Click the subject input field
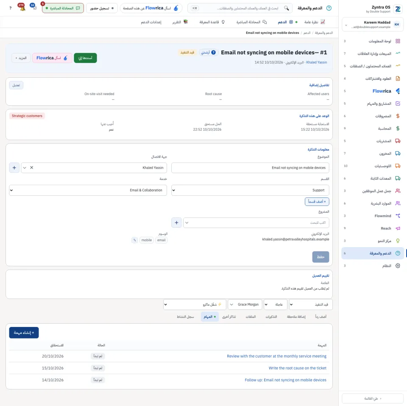407x406 pixels. tap(250, 168)
